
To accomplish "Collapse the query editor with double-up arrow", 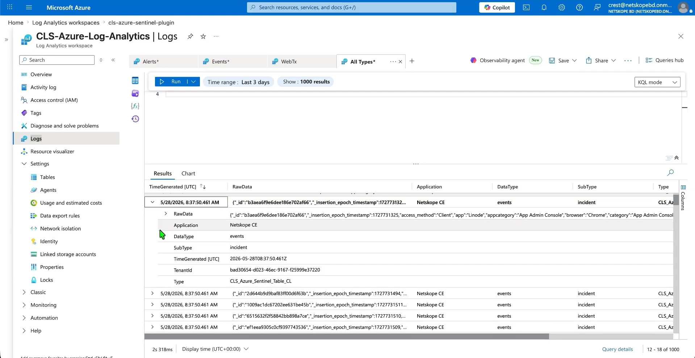I will pyautogui.click(x=677, y=158).
